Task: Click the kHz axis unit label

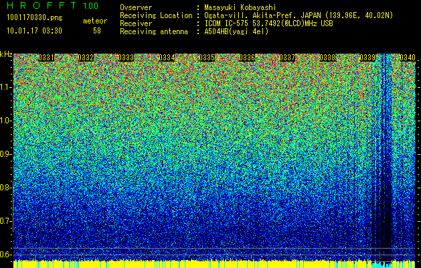Action: pyautogui.click(x=6, y=54)
